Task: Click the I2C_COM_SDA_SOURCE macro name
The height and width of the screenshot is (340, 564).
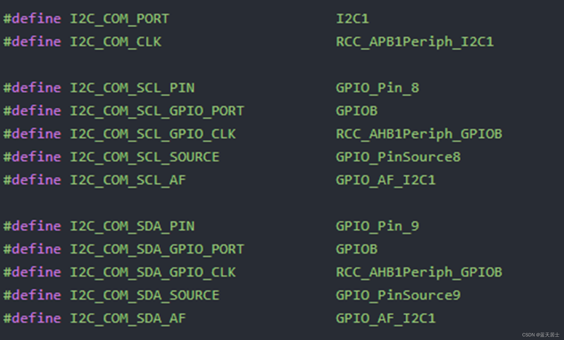Action: tap(145, 296)
